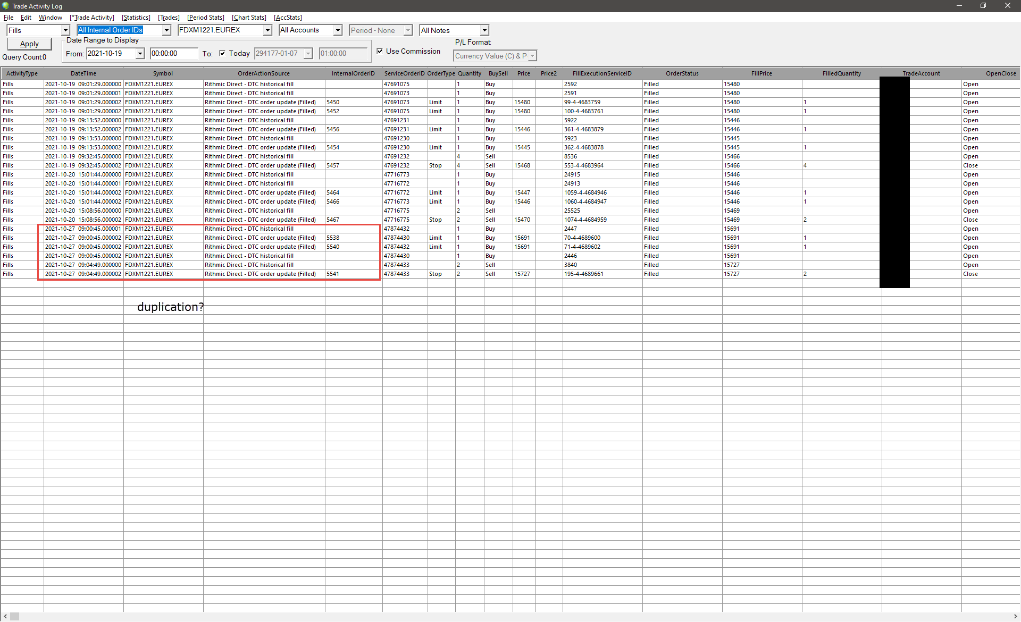Screen dimensions: 1021x622
Task: Open the File menu
Action: point(9,18)
